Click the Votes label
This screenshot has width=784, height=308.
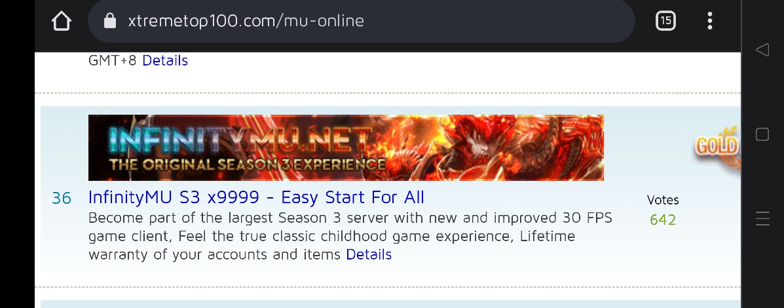tap(663, 200)
